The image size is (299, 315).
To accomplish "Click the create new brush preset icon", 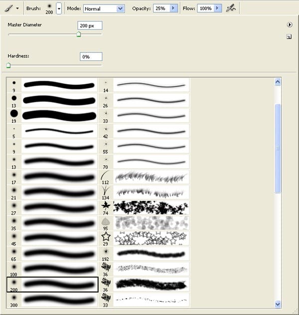I will coord(289,36).
